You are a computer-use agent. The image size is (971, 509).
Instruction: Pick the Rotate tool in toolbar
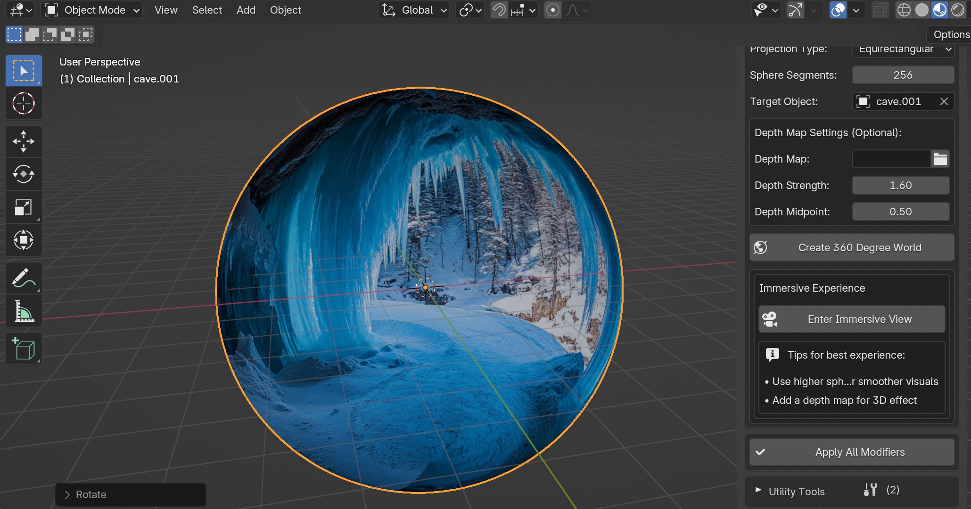[24, 174]
